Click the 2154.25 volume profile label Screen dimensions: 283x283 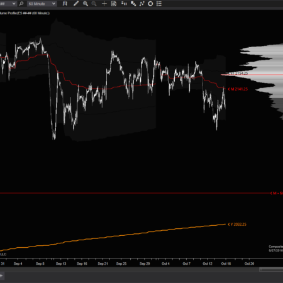pyautogui.click(x=238, y=73)
